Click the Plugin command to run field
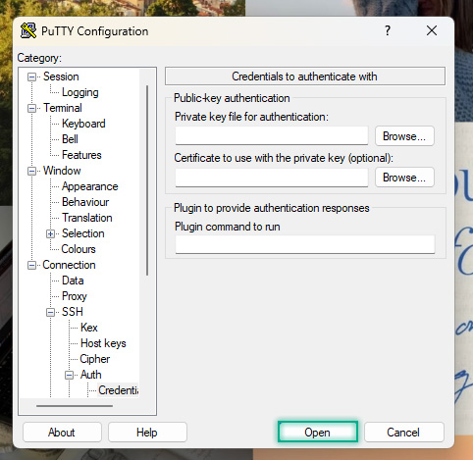This screenshot has width=473, height=460. pyautogui.click(x=305, y=244)
